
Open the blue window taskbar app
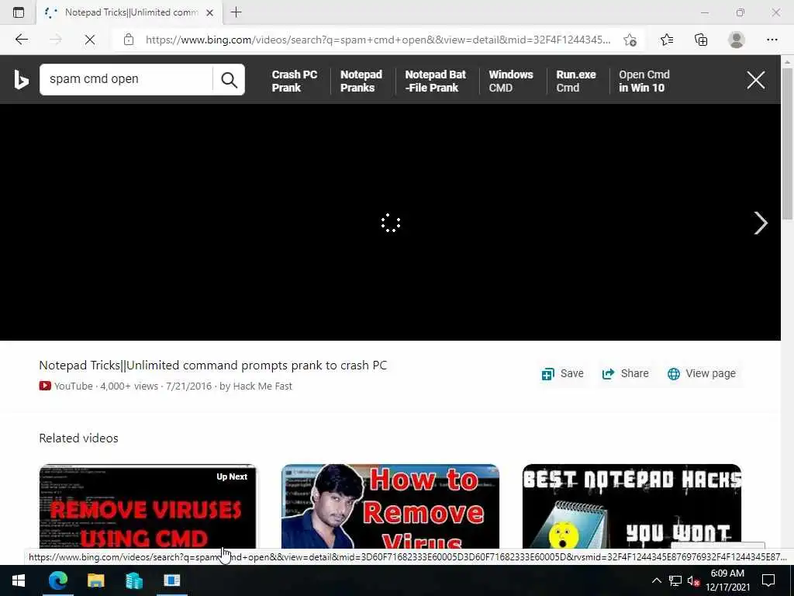171,580
